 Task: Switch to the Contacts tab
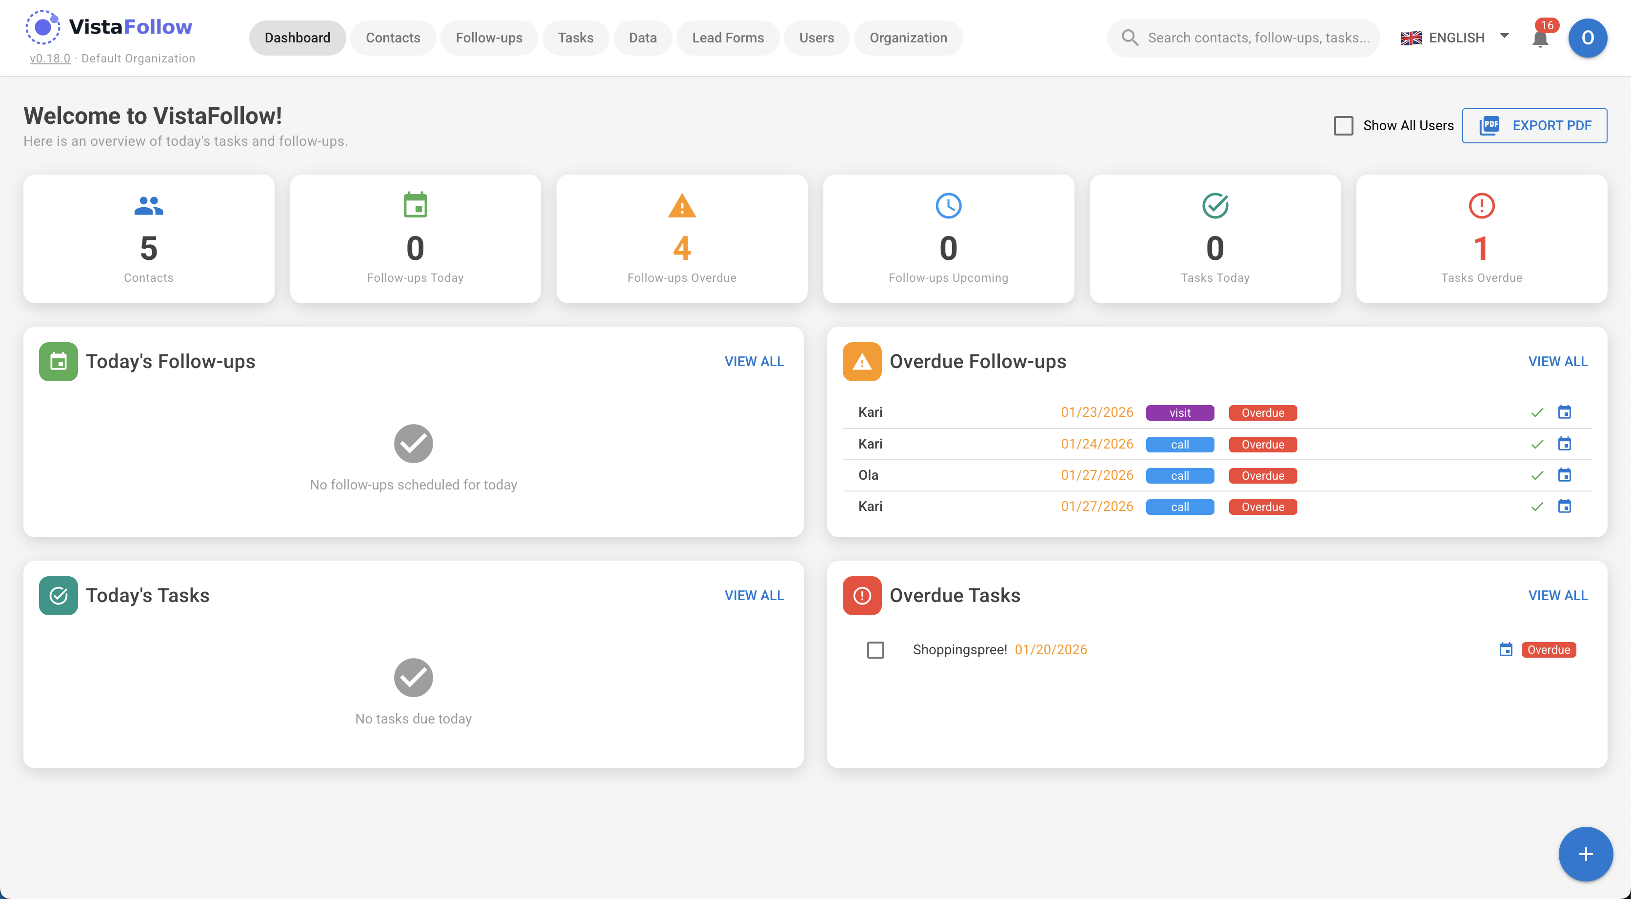[x=393, y=38]
